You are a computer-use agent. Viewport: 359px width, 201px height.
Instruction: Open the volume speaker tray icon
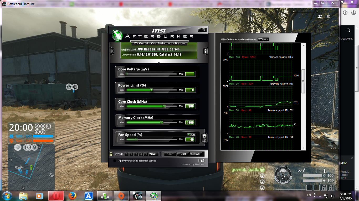tap(332, 196)
